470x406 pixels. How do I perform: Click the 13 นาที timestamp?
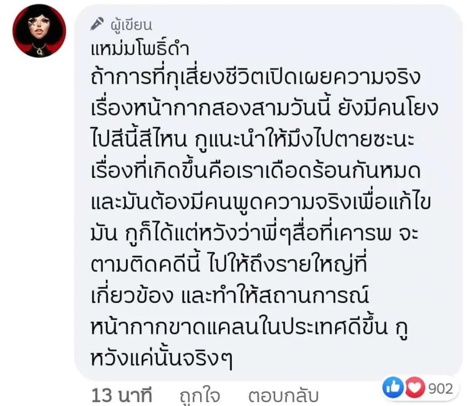(122, 395)
